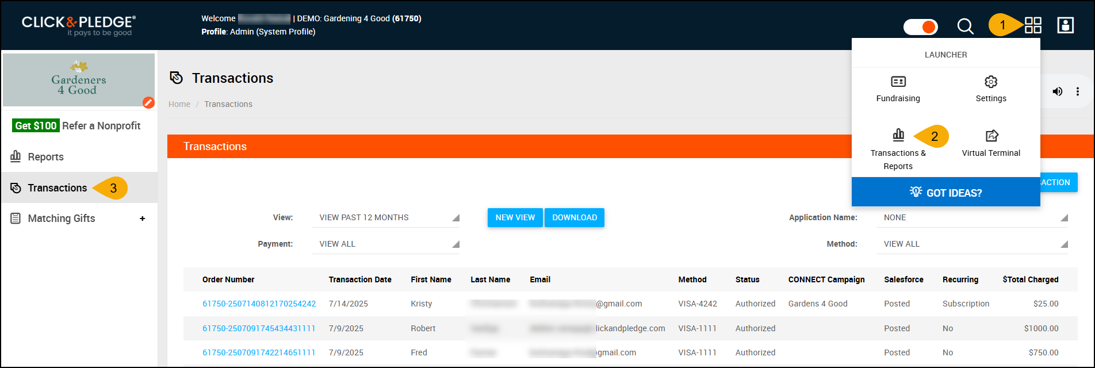Click the 7/14/2025 transaction date cell
Viewport: 1095px width, 368px height.
click(349, 304)
